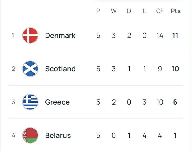The image size is (192, 151).
Task: Click rank number 1 in table
Action: pos(13,35)
